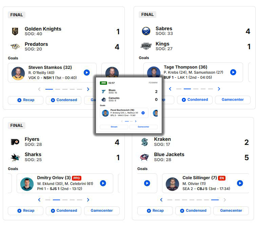Select the Sabres team name
Screen dimensions: 257x225
pyautogui.click(x=164, y=29)
